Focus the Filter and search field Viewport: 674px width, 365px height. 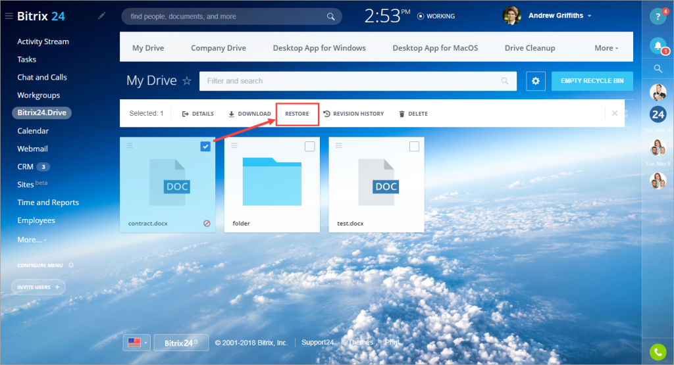(357, 81)
